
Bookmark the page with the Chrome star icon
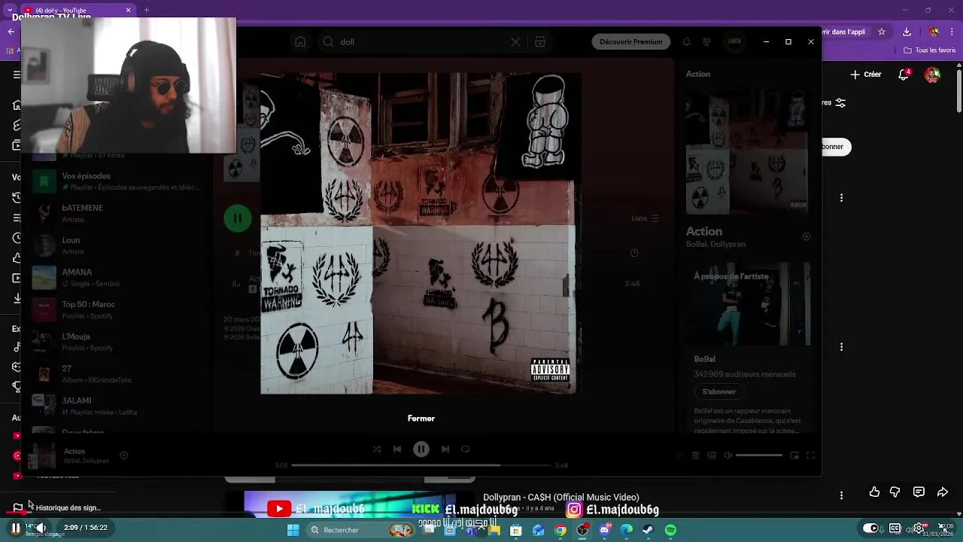click(882, 32)
